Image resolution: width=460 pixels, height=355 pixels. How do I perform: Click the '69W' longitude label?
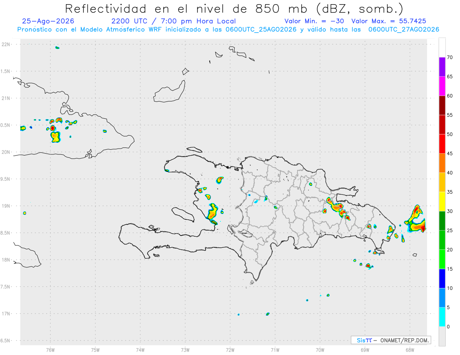[365, 350]
